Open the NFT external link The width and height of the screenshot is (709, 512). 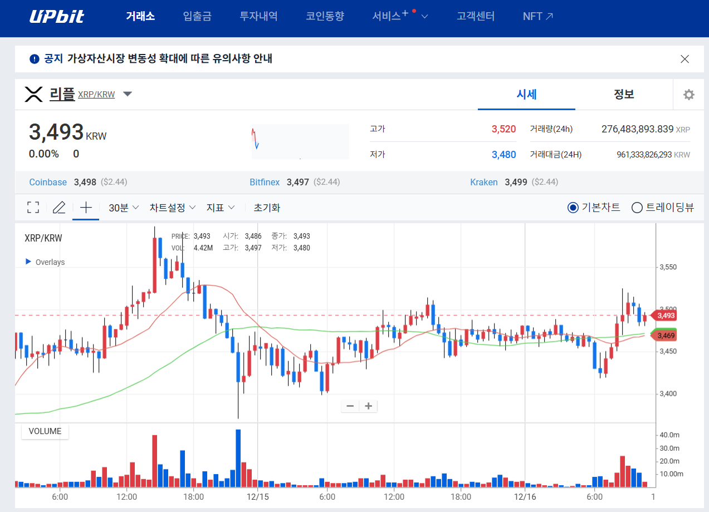point(538,16)
